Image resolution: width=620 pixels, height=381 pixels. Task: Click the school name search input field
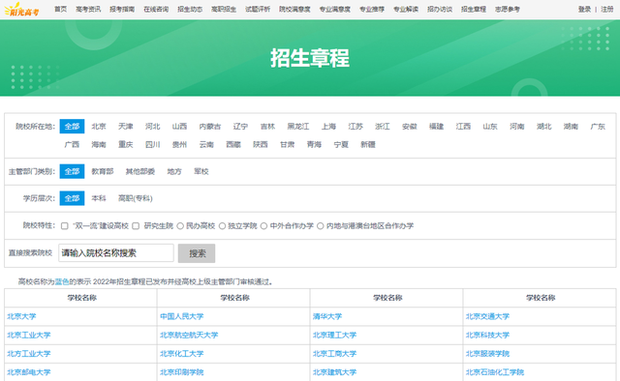116,253
